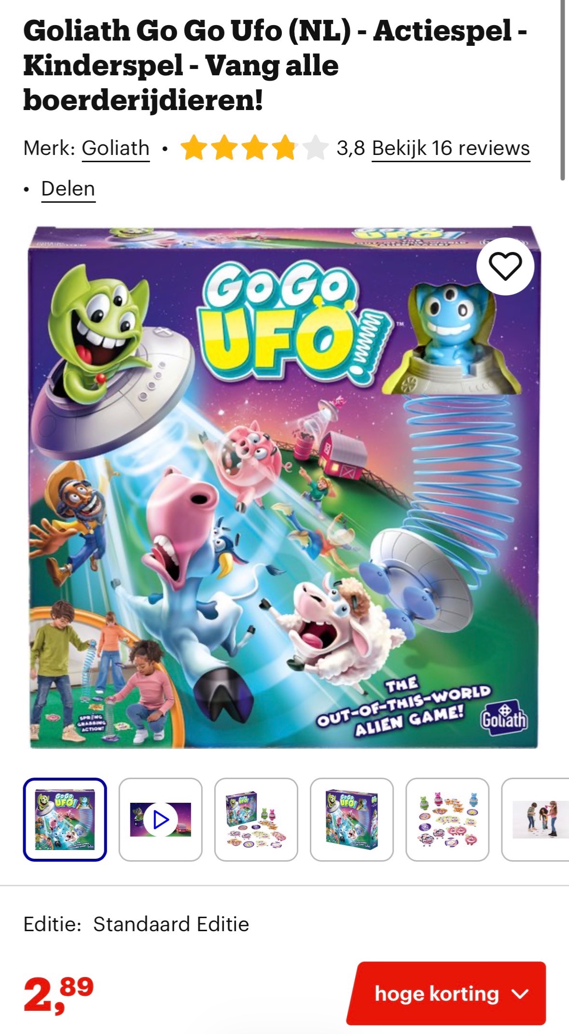The height and width of the screenshot is (1034, 569).
Task: Click the 2,89 price label
Action: (58, 994)
